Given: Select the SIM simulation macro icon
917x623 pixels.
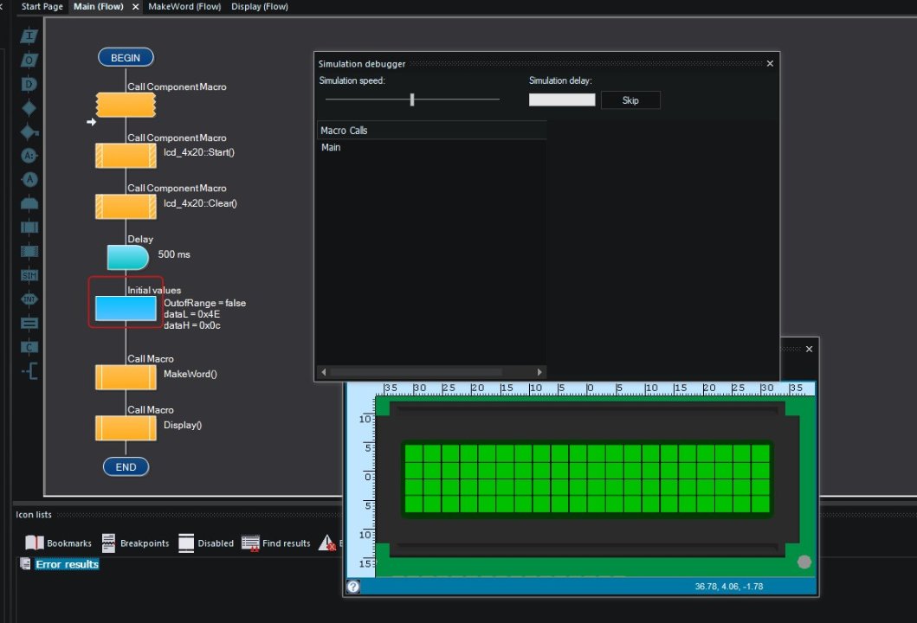Looking at the screenshot, I should (29, 275).
